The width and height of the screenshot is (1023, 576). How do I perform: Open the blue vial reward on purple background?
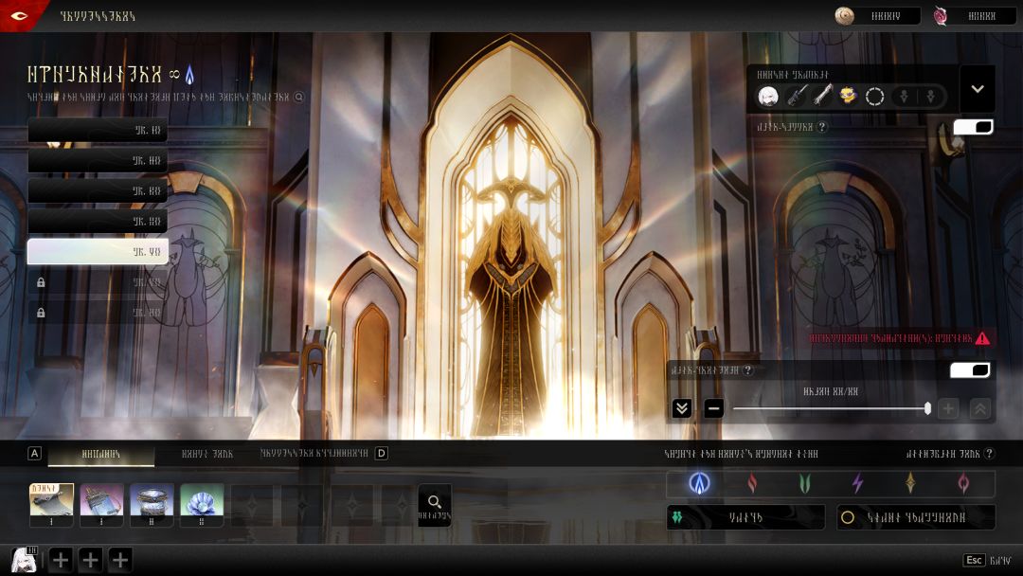[101, 505]
